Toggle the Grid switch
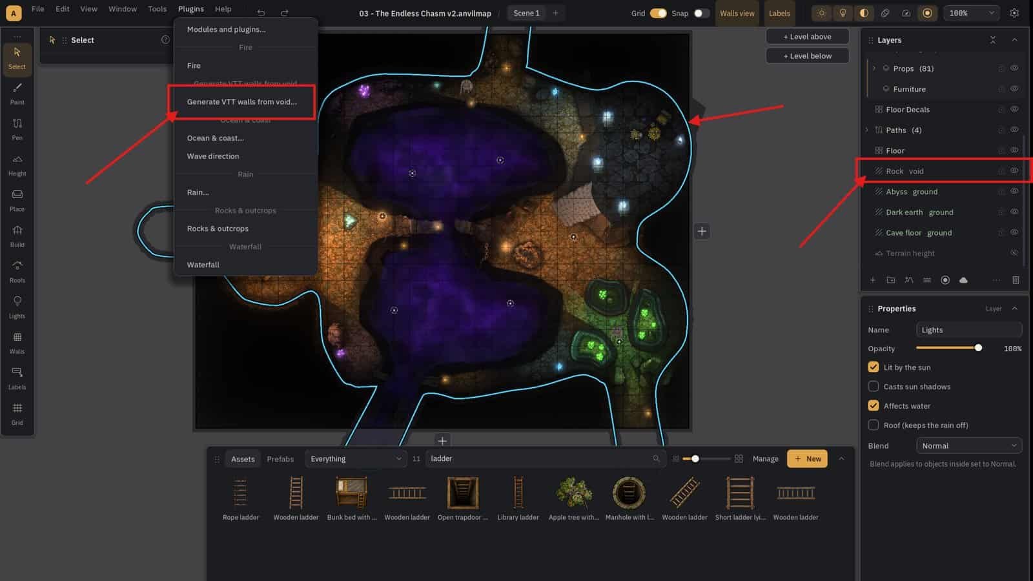Image resolution: width=1033 pixels, height=581 pixels. click(x=658, y=13)
